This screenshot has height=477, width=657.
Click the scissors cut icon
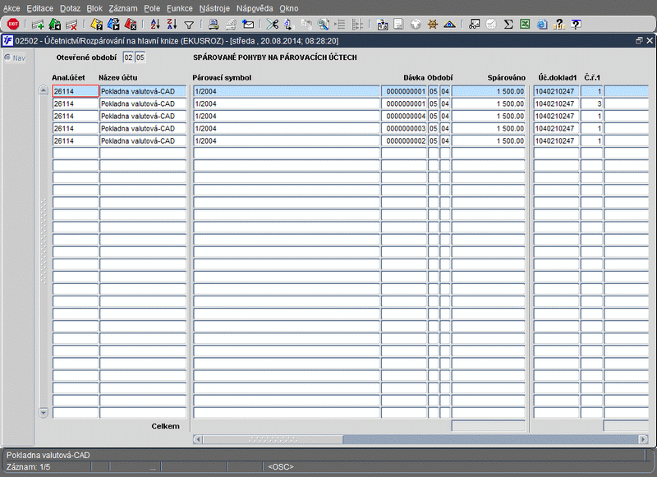coord(273,25)
